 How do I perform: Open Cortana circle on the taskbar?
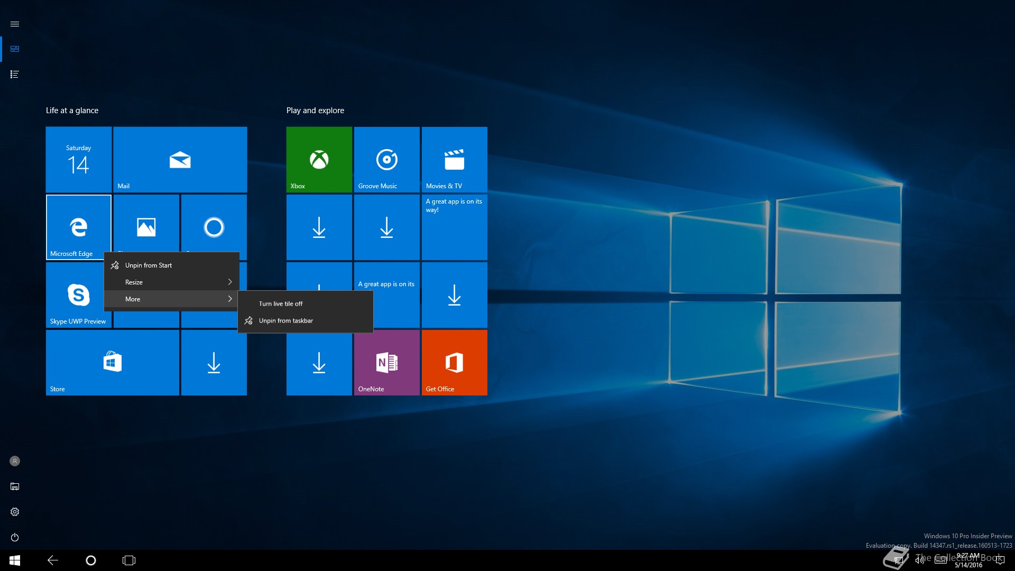click(x=91, y=560)
